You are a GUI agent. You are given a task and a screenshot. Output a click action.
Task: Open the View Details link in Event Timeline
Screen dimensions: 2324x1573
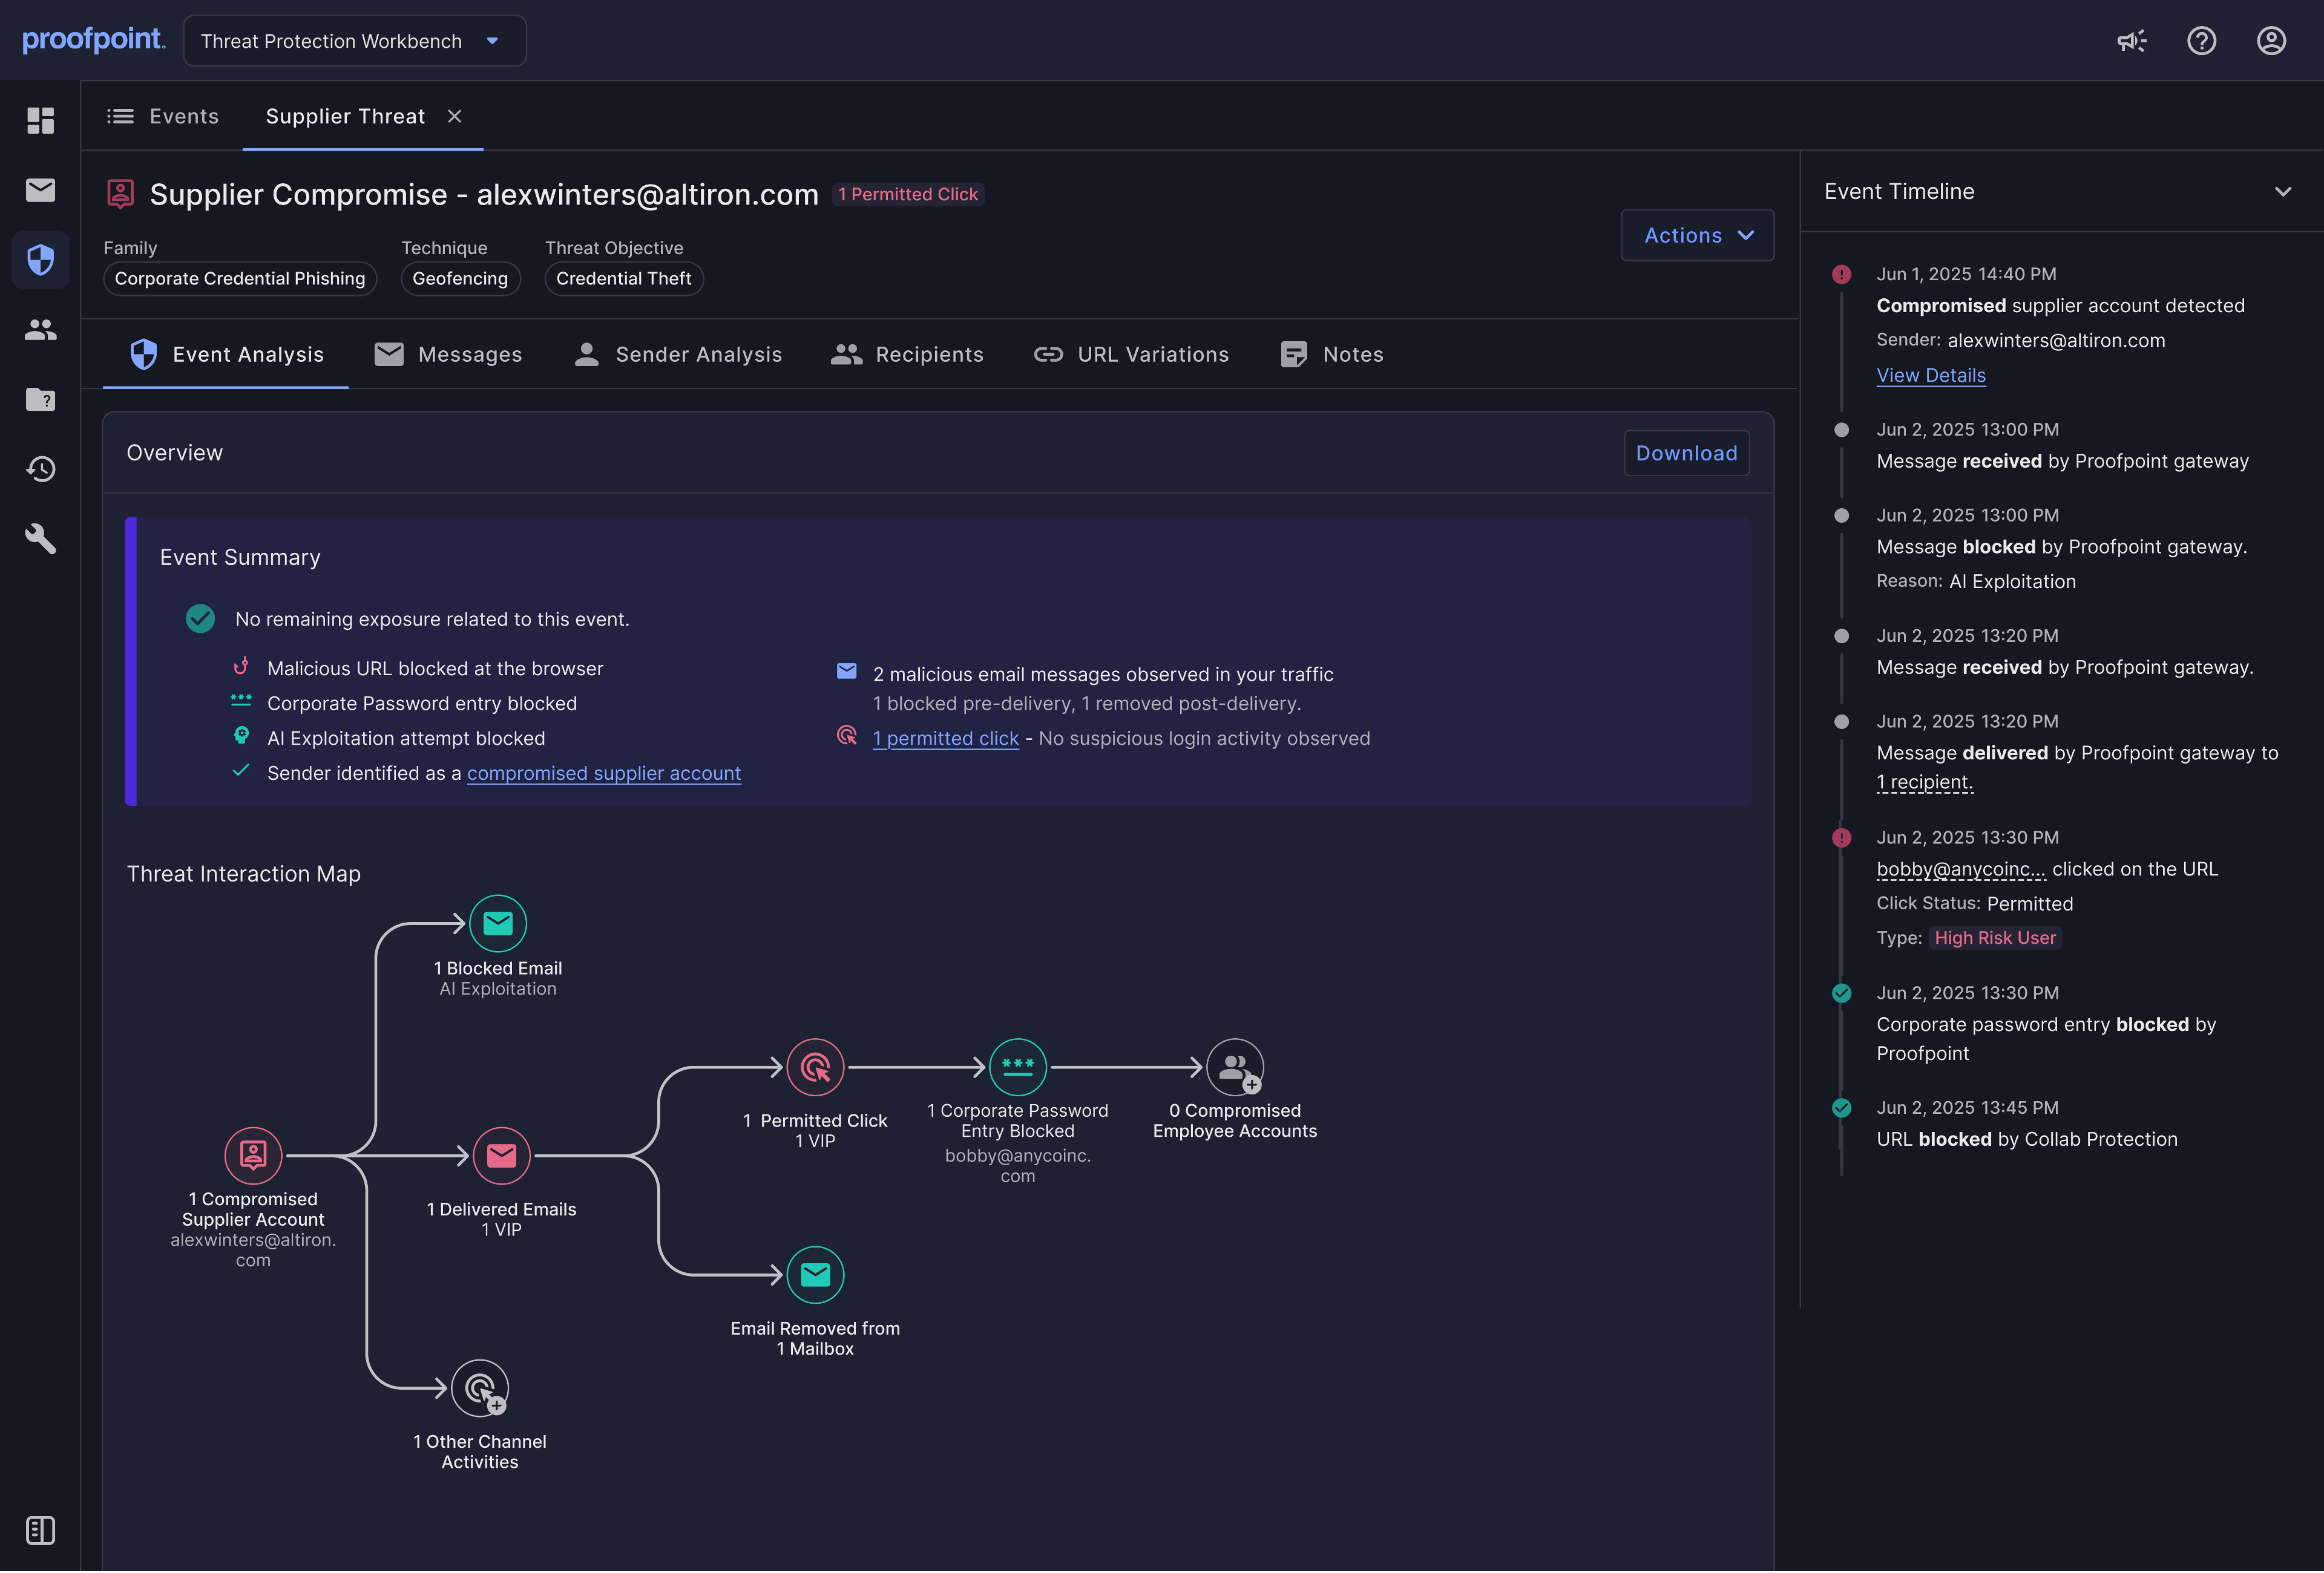[x=1931, y=374]
